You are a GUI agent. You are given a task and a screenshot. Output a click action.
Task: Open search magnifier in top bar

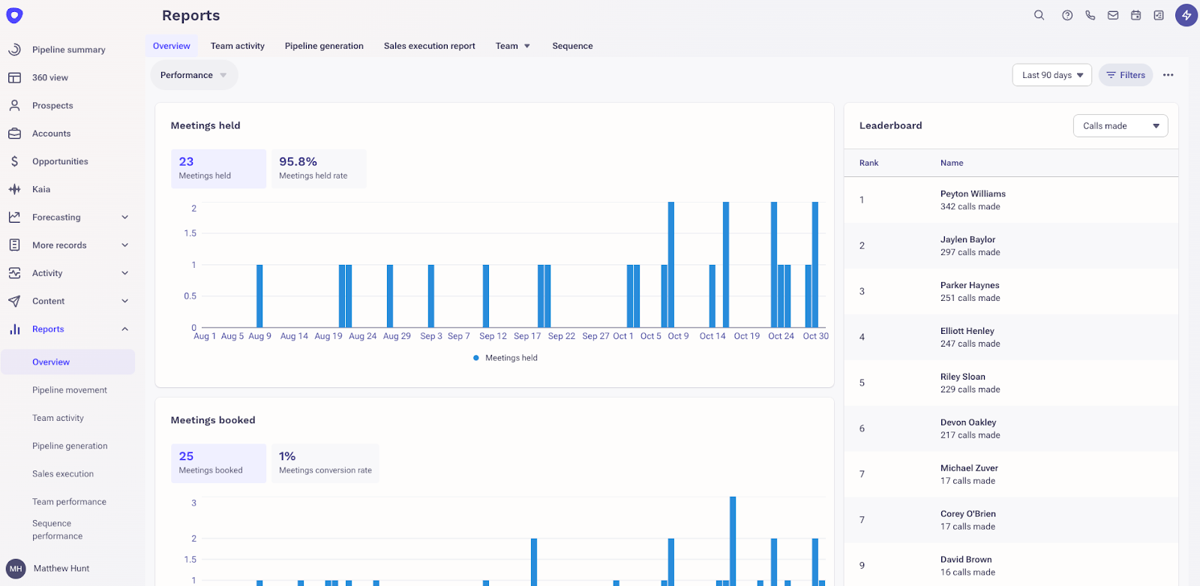tap(1039, 15)
